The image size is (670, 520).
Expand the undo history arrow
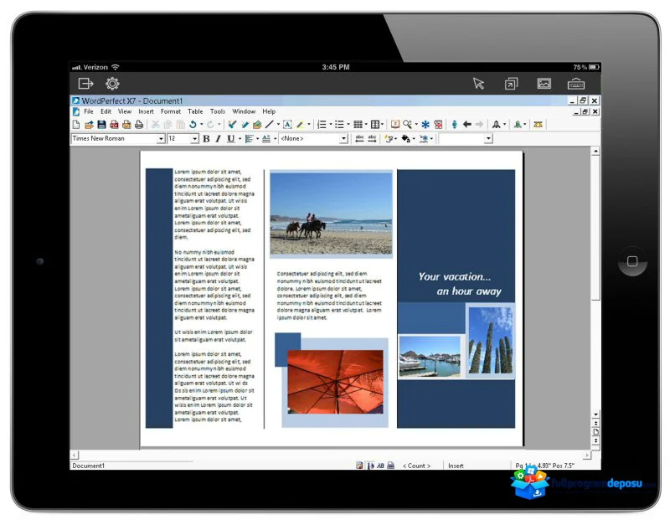click(201, 124)
